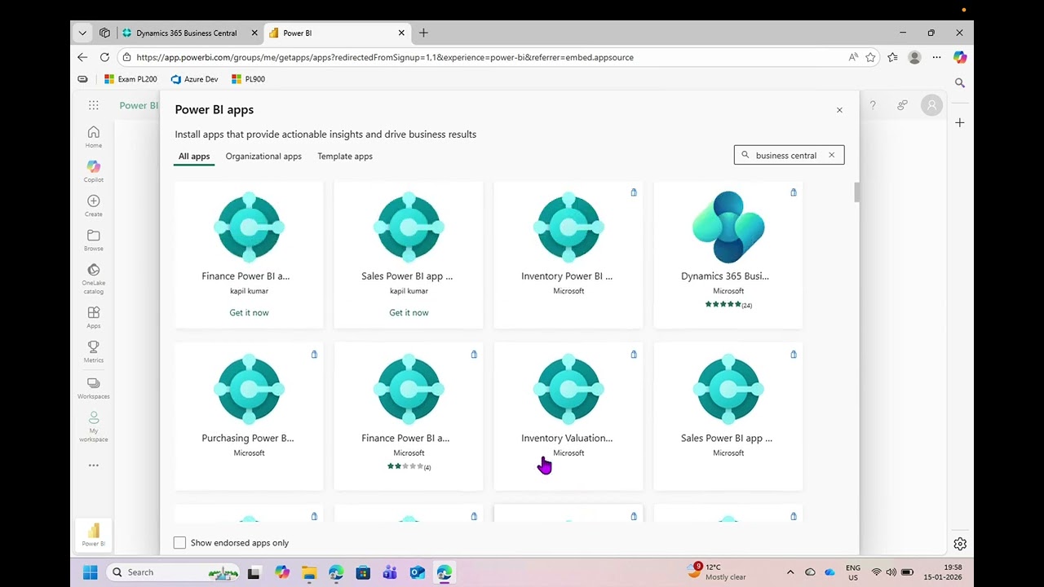This screenshot has width=1044, height=587.
Task: Open Browse in left navigation
Action: tap(94, 240)
